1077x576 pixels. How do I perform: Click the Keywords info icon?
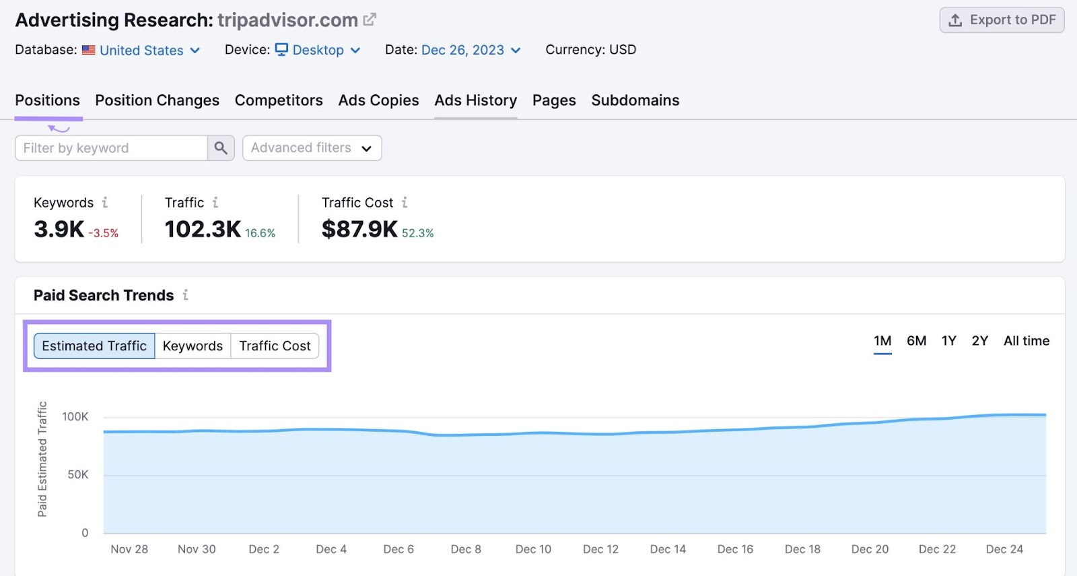tap(105, 202)
